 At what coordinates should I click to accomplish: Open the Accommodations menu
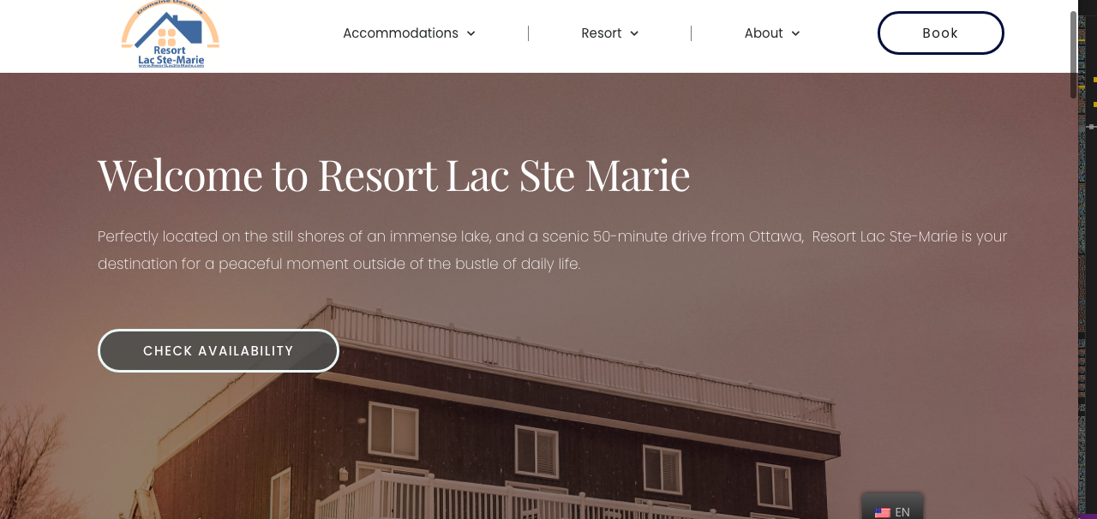[409, 33]
